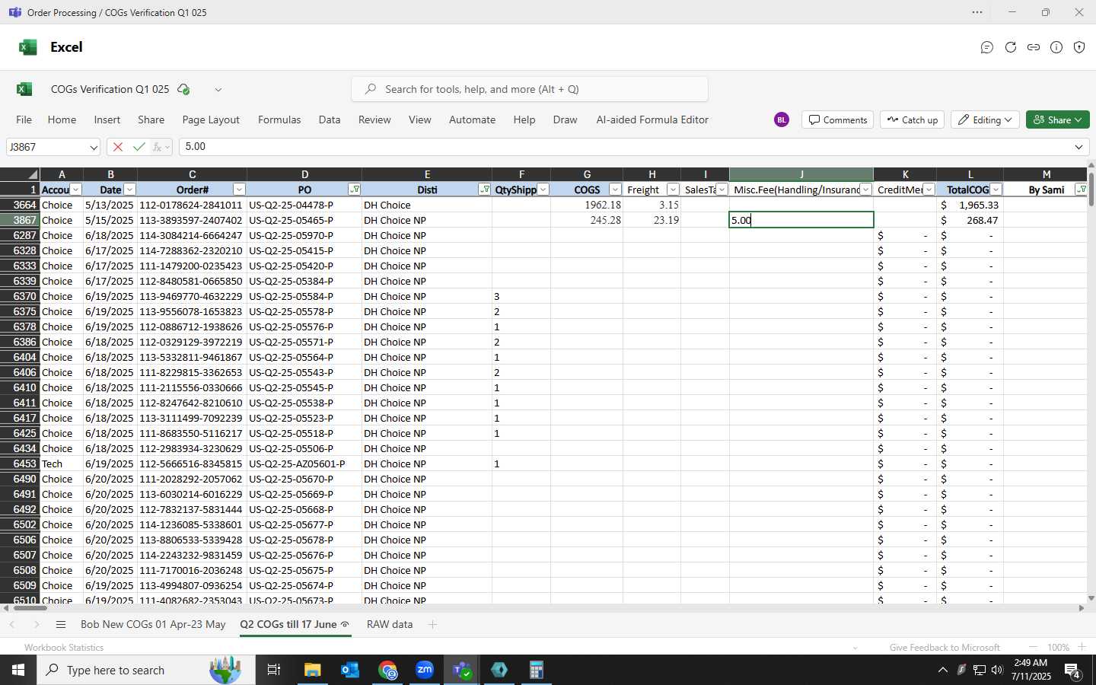Click the shield security icon
1096x685 pixels.
(1079, 47)
